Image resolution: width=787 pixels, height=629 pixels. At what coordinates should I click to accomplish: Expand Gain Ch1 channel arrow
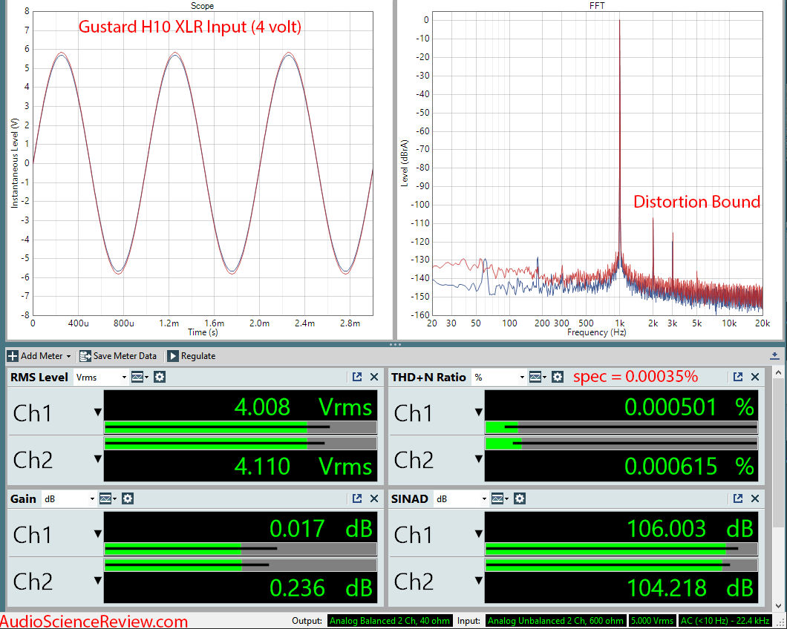[x=98, y=534]
